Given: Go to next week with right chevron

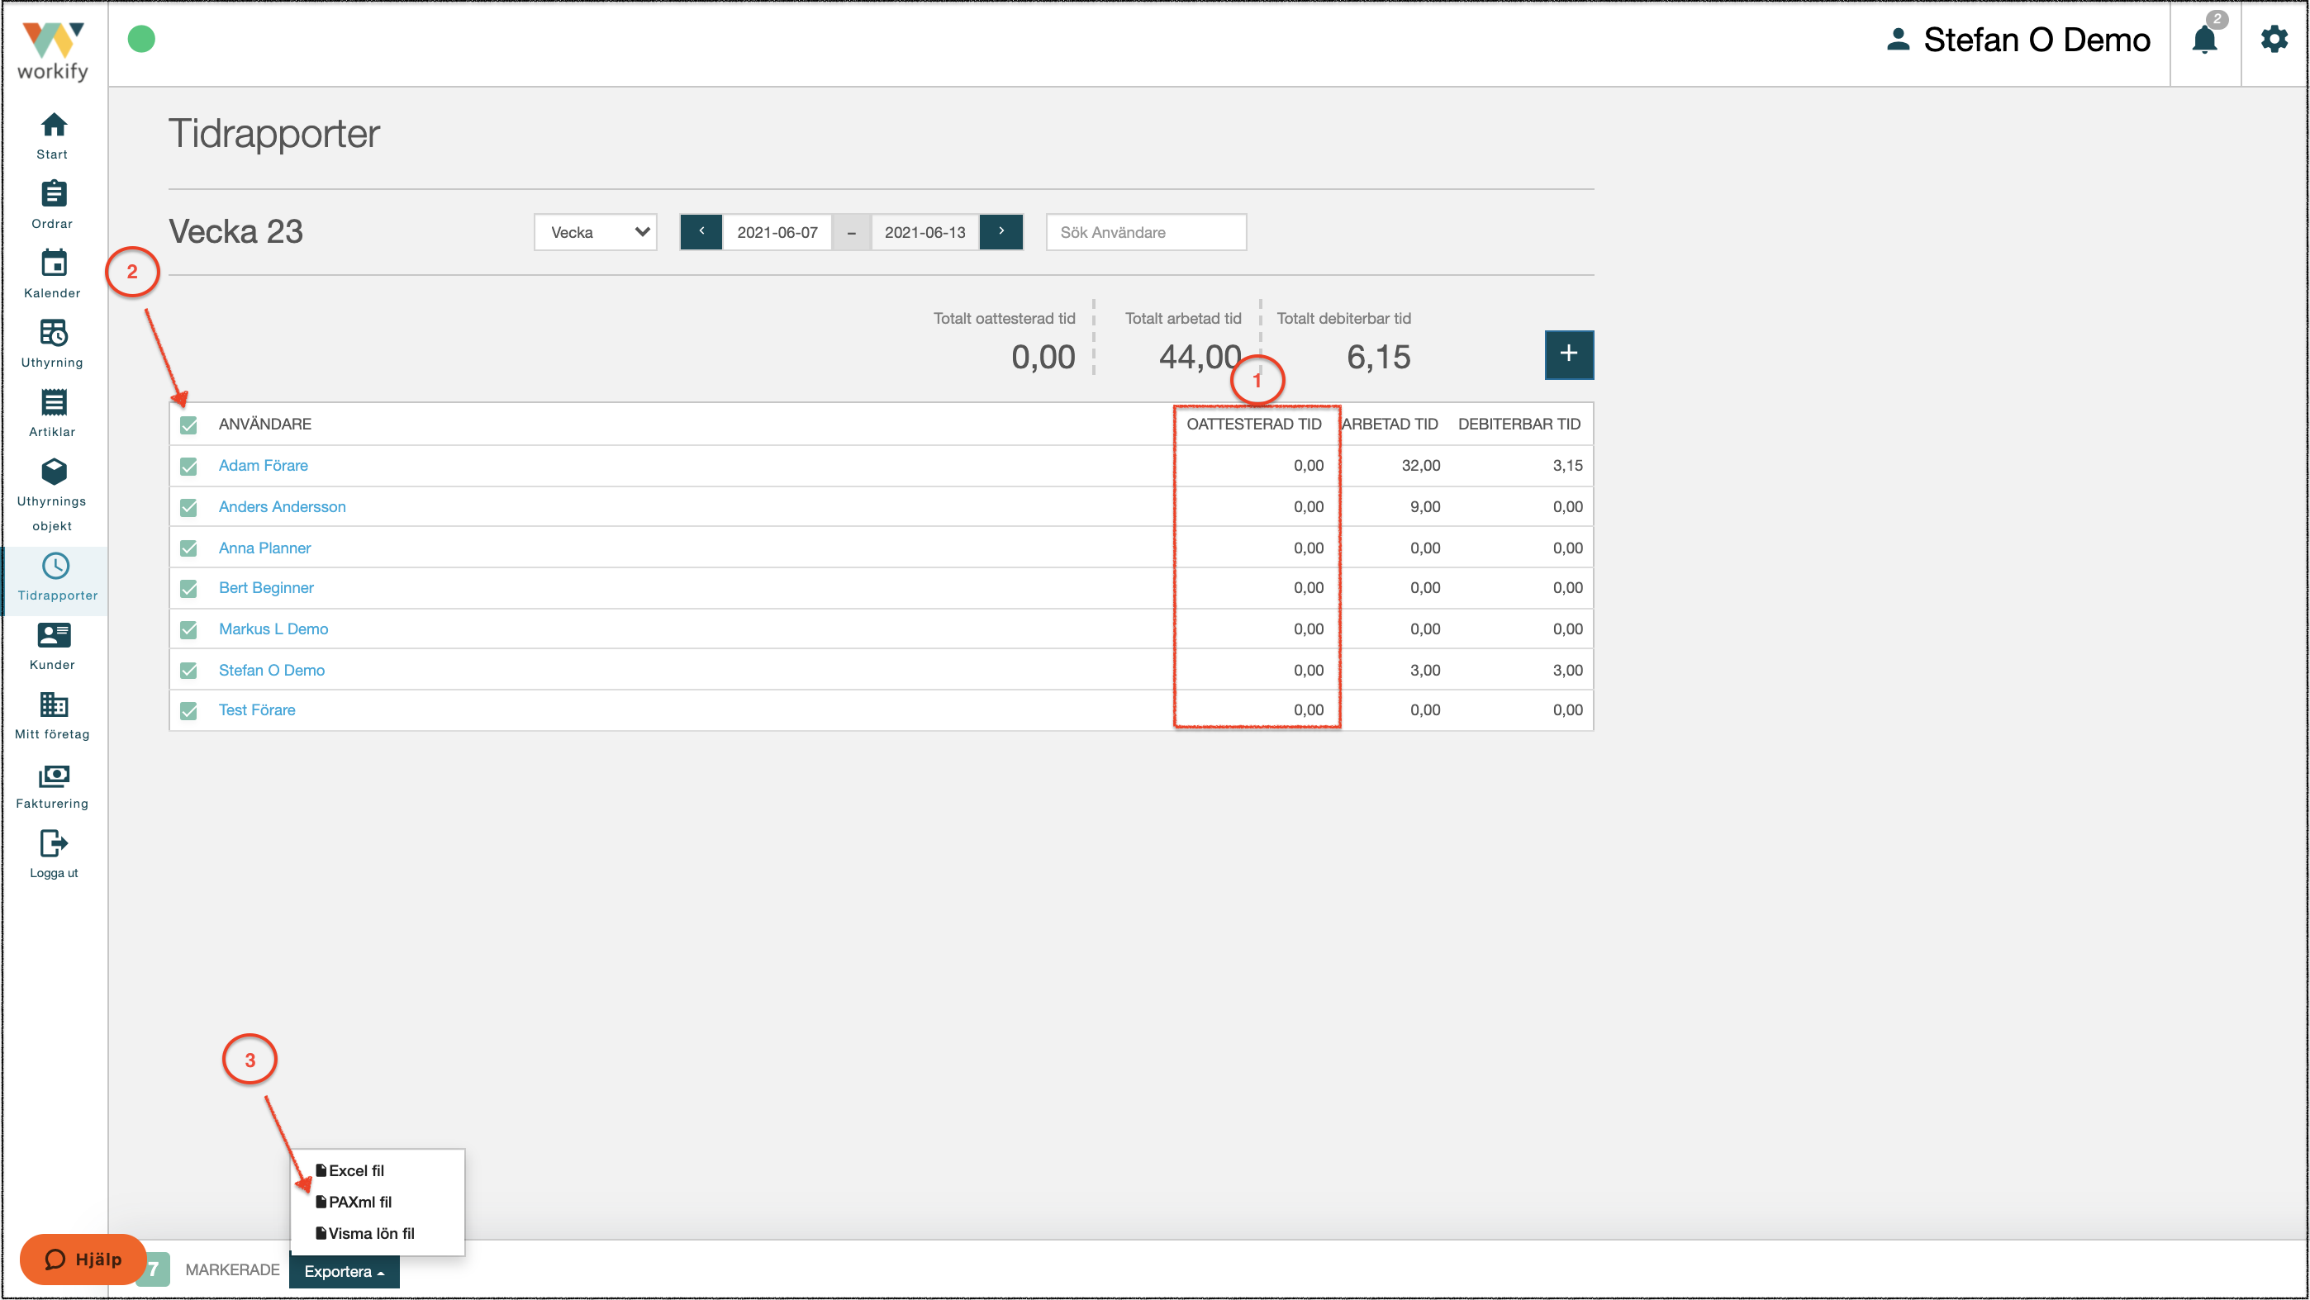Looking at the screenshot, I should click(x=1001, y=231).
